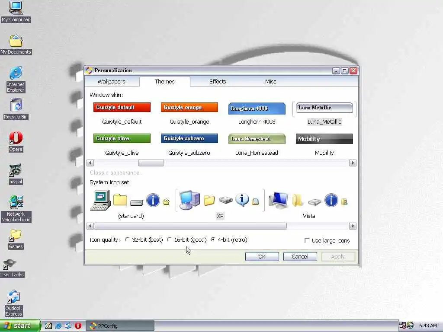Click the Personalization title bar icon
This screenshot has height=332, width=443.
89,70
